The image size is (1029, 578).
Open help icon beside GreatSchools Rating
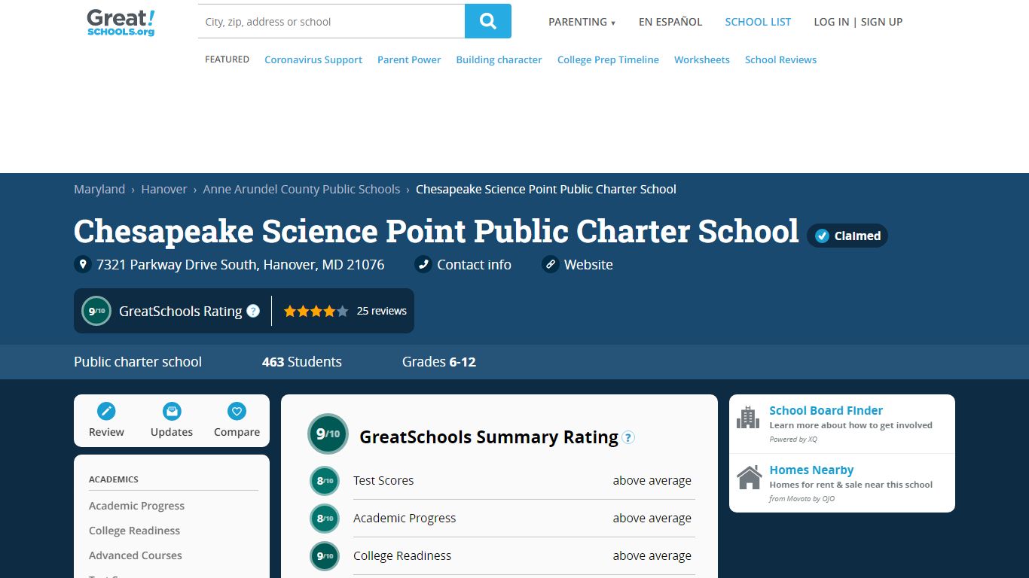[x=253, y=311]
